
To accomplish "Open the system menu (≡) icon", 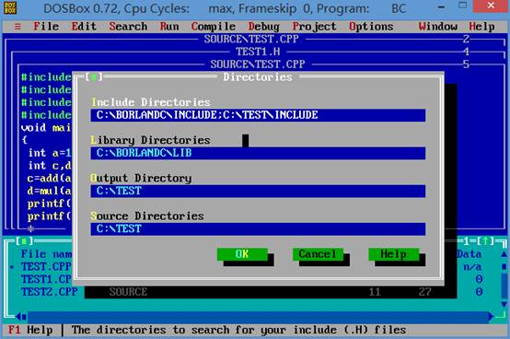I will click(x=17, y=27).
